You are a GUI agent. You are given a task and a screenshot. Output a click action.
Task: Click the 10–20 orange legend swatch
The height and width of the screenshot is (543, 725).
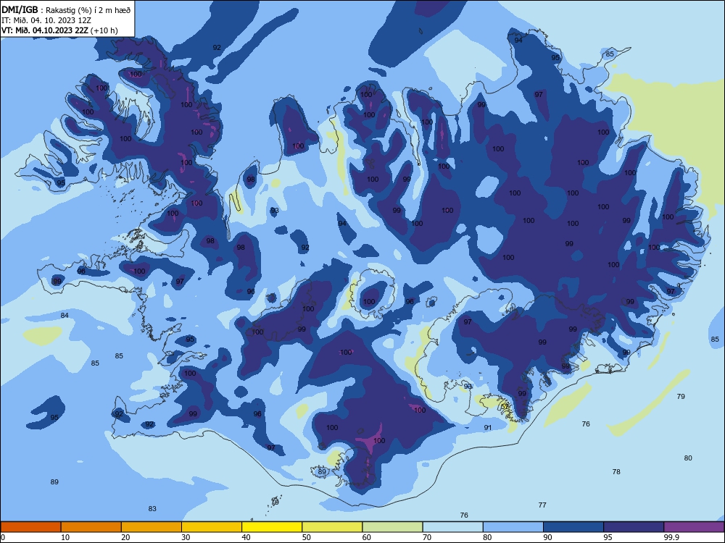(x=91, y=527)
